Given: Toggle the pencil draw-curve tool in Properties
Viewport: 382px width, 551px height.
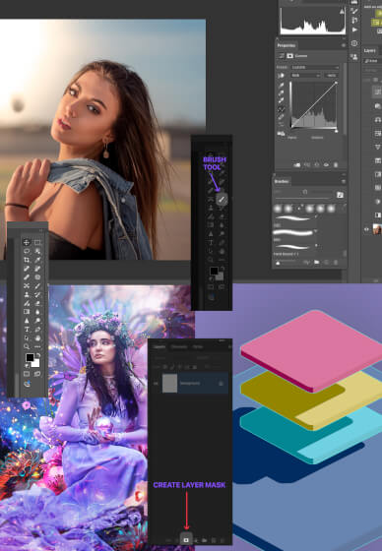Looking at the screenshot, I should (x=281, y=117).
